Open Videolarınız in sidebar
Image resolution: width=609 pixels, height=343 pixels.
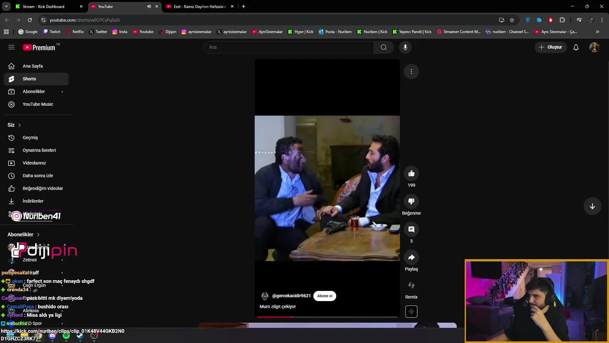[x=36, y=163]
